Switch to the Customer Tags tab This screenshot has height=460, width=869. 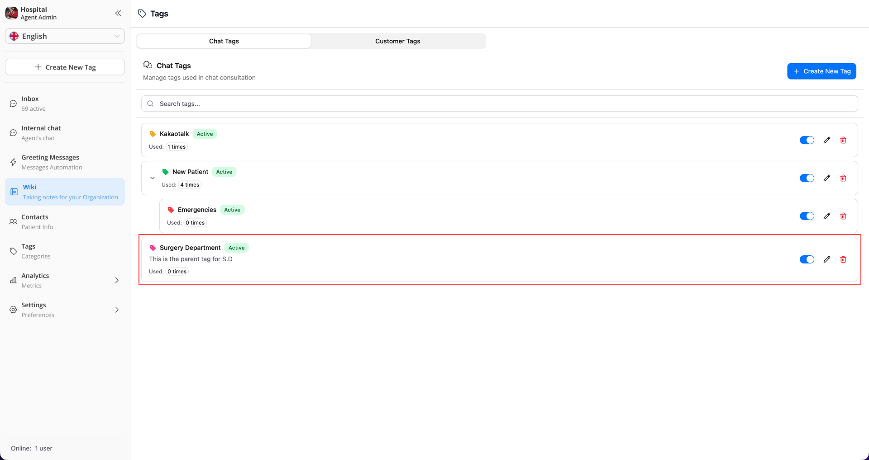point(398,41)
